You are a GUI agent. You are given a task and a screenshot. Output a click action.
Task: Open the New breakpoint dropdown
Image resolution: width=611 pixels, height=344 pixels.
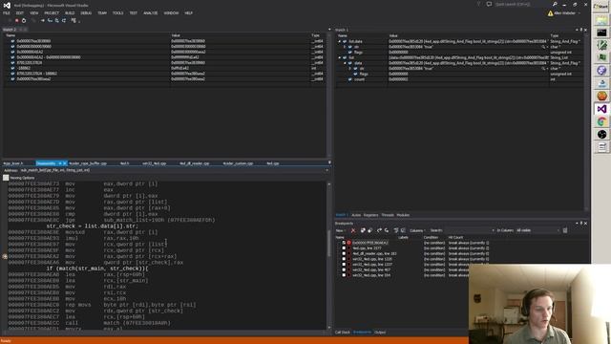point(341,230)
